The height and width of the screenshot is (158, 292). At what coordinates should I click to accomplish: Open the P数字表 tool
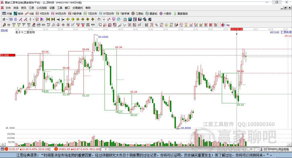click(x=75, y=14)
